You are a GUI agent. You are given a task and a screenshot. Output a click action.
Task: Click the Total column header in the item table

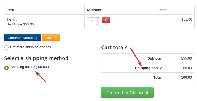point(162,10)
